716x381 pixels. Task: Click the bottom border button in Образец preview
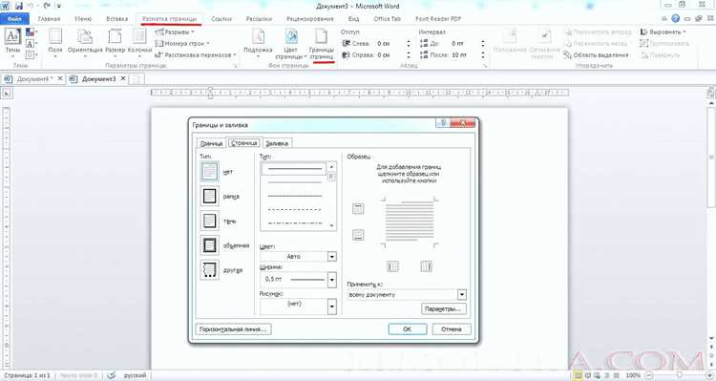[x=358, y=235]
